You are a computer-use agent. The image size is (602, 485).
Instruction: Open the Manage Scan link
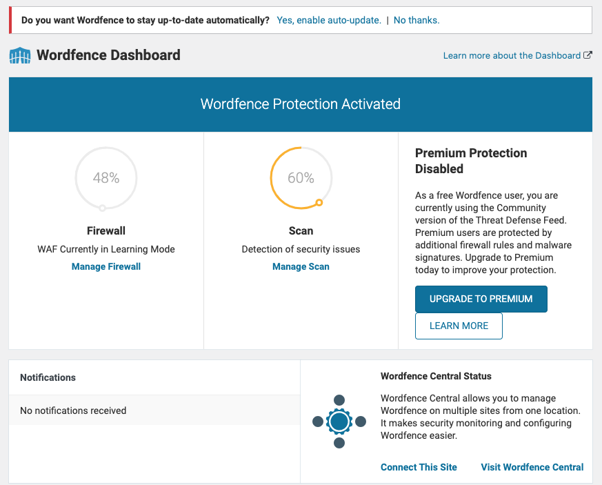tap(301, 266)
